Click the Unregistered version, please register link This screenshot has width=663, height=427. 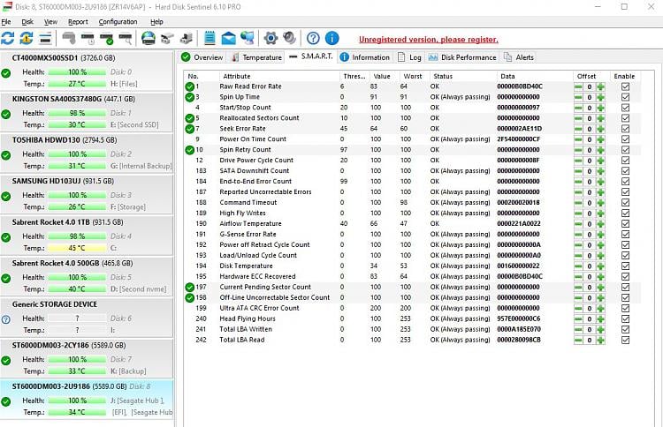[x=429, y=39]
